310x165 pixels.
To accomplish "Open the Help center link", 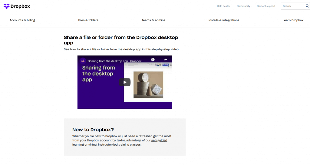I will coord(223,6).
